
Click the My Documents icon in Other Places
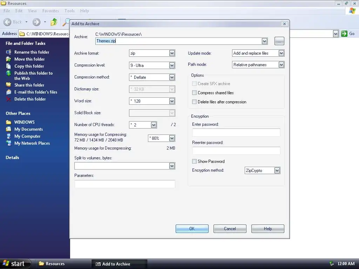pyautogui.click(x=8, y=129)
